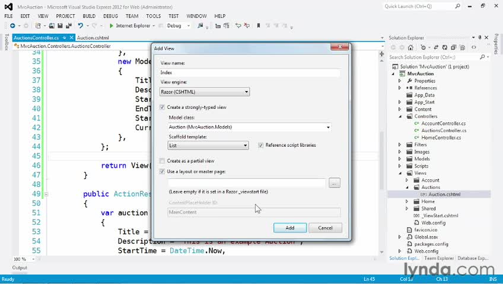Open the BUILD menu

click(89, 16)
